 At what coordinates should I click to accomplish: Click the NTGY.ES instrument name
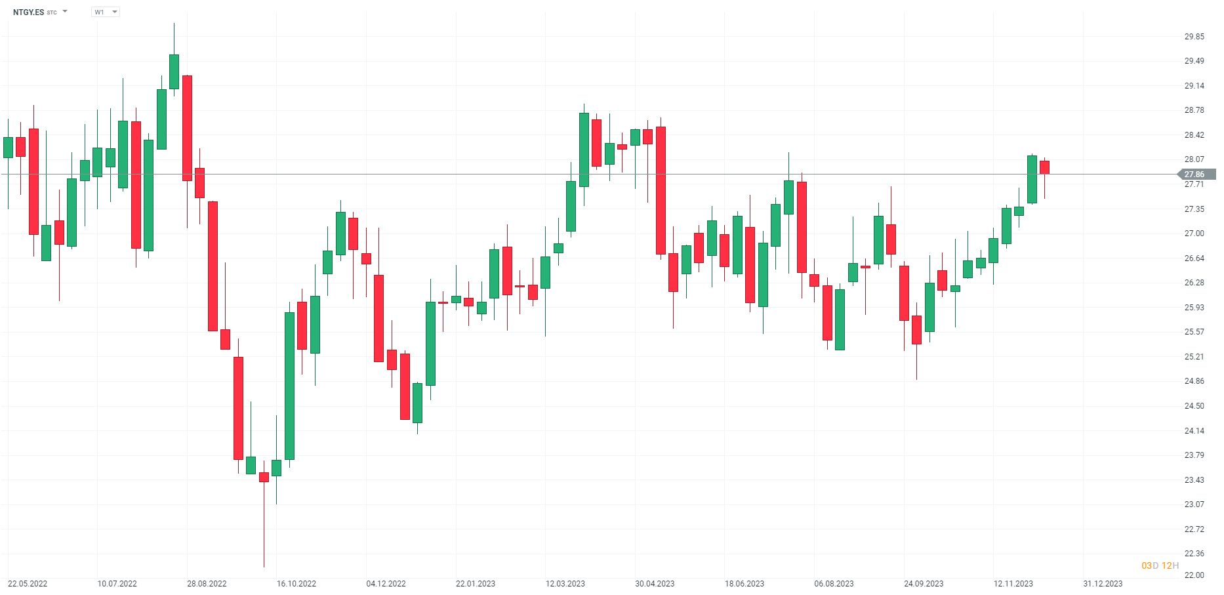tap(28, 12)
